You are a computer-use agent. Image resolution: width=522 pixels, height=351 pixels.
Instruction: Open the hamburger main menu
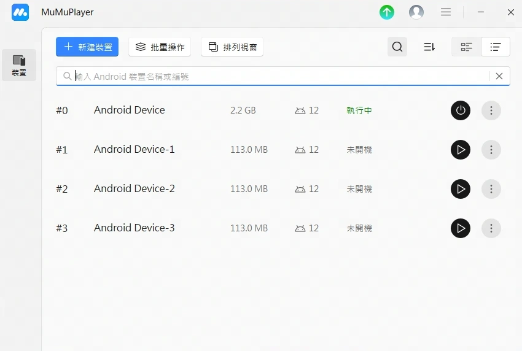(x=446, y=12)
